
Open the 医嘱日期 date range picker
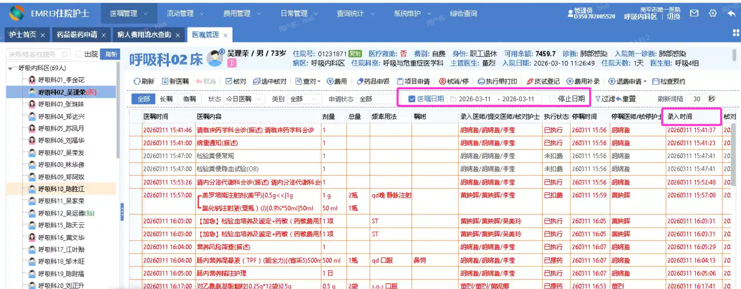494,99
